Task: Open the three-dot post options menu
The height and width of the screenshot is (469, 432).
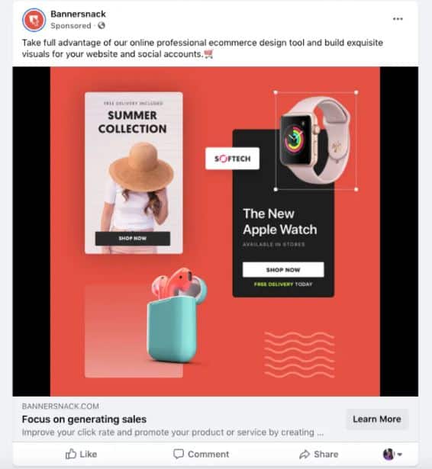Action: pos(398,19)
